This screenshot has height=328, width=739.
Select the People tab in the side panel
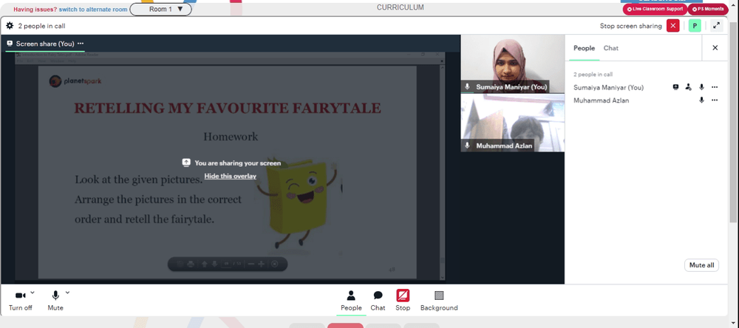[x=584, y=48]
